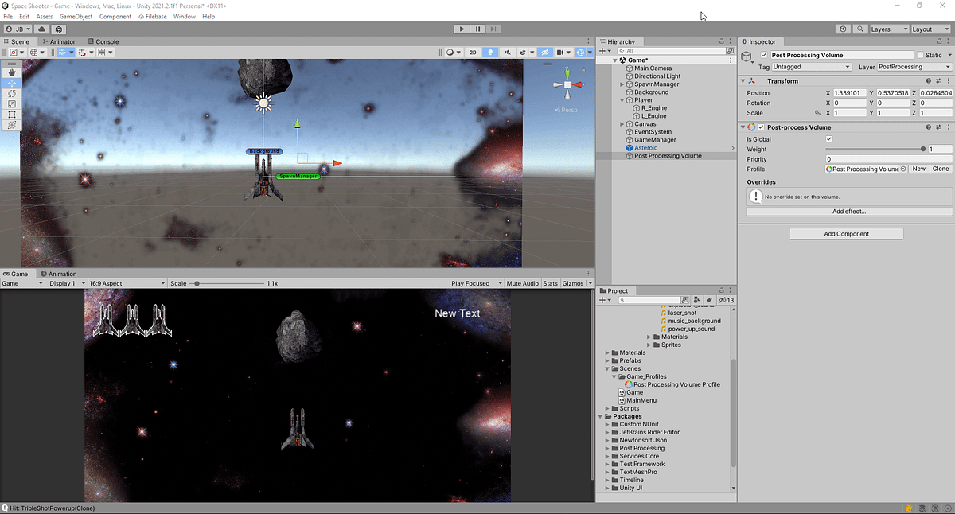Open the search icon in the top toolbar

(860, 29)
